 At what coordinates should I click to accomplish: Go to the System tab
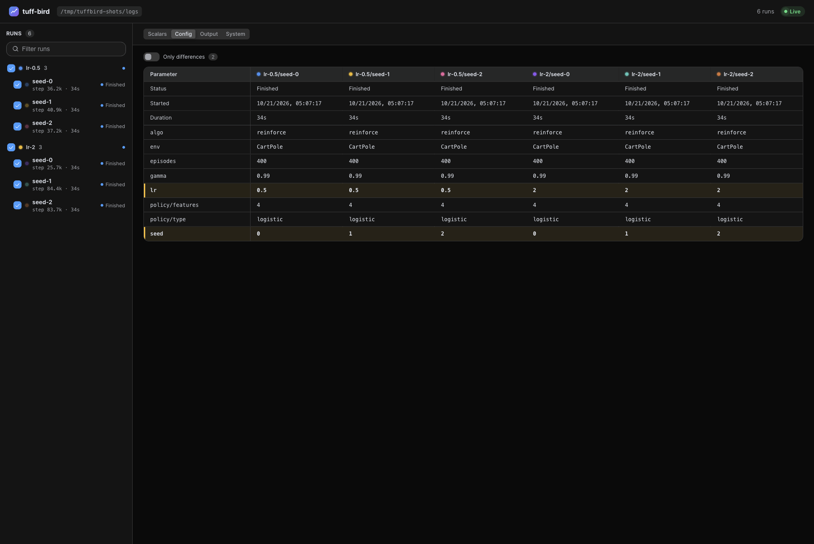(235, 34)
